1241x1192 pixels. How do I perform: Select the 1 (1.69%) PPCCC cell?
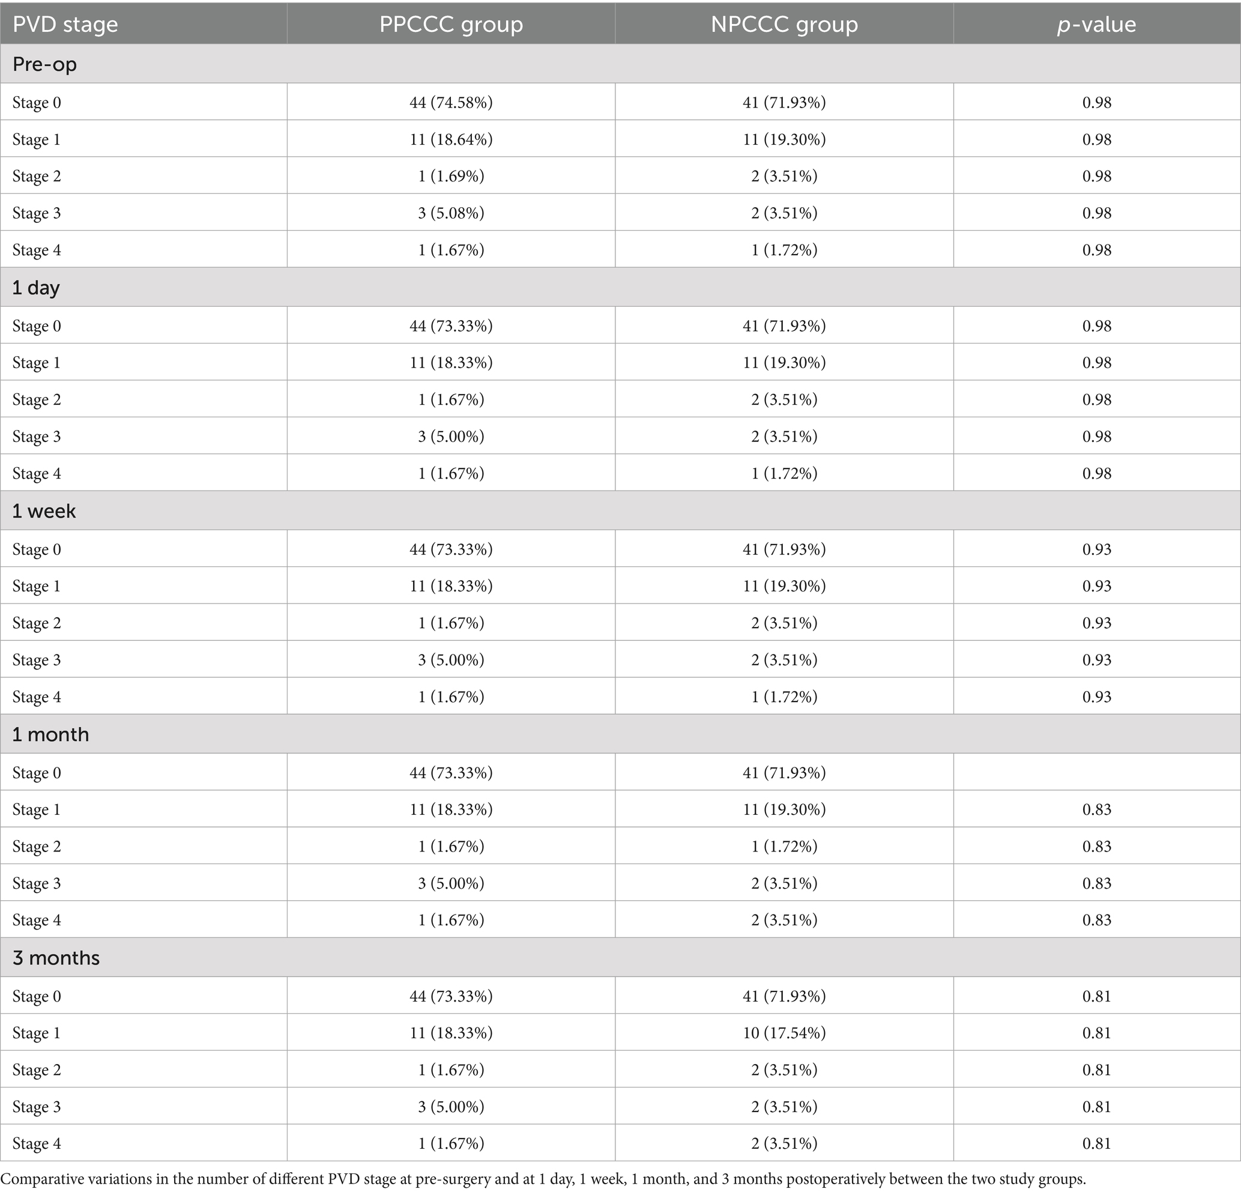pos(451,176)
